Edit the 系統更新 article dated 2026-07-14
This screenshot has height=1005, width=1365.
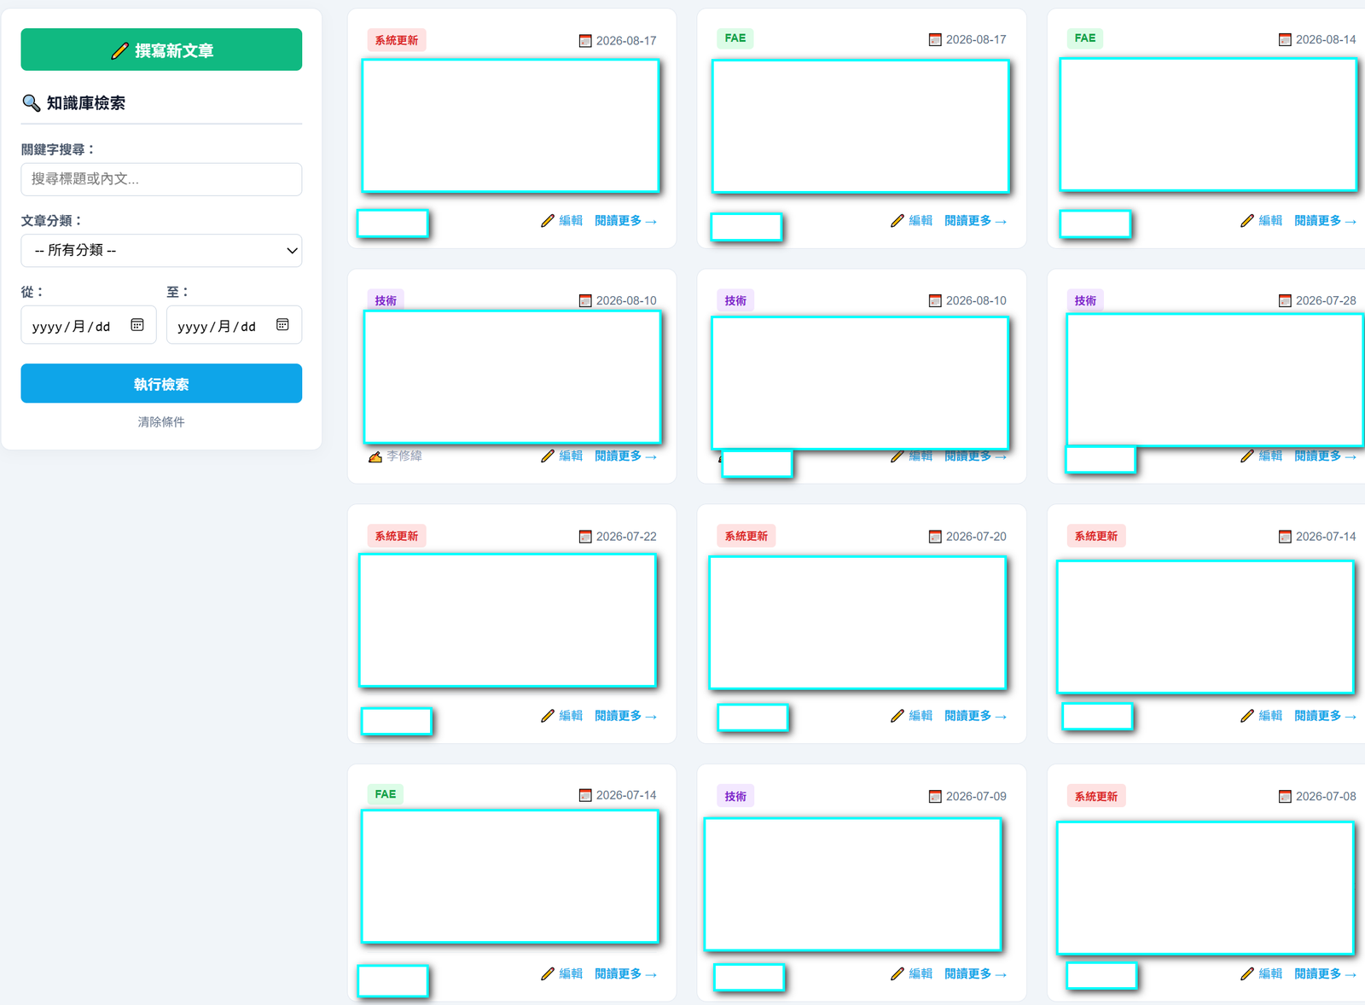click(x=1262, y=716)
